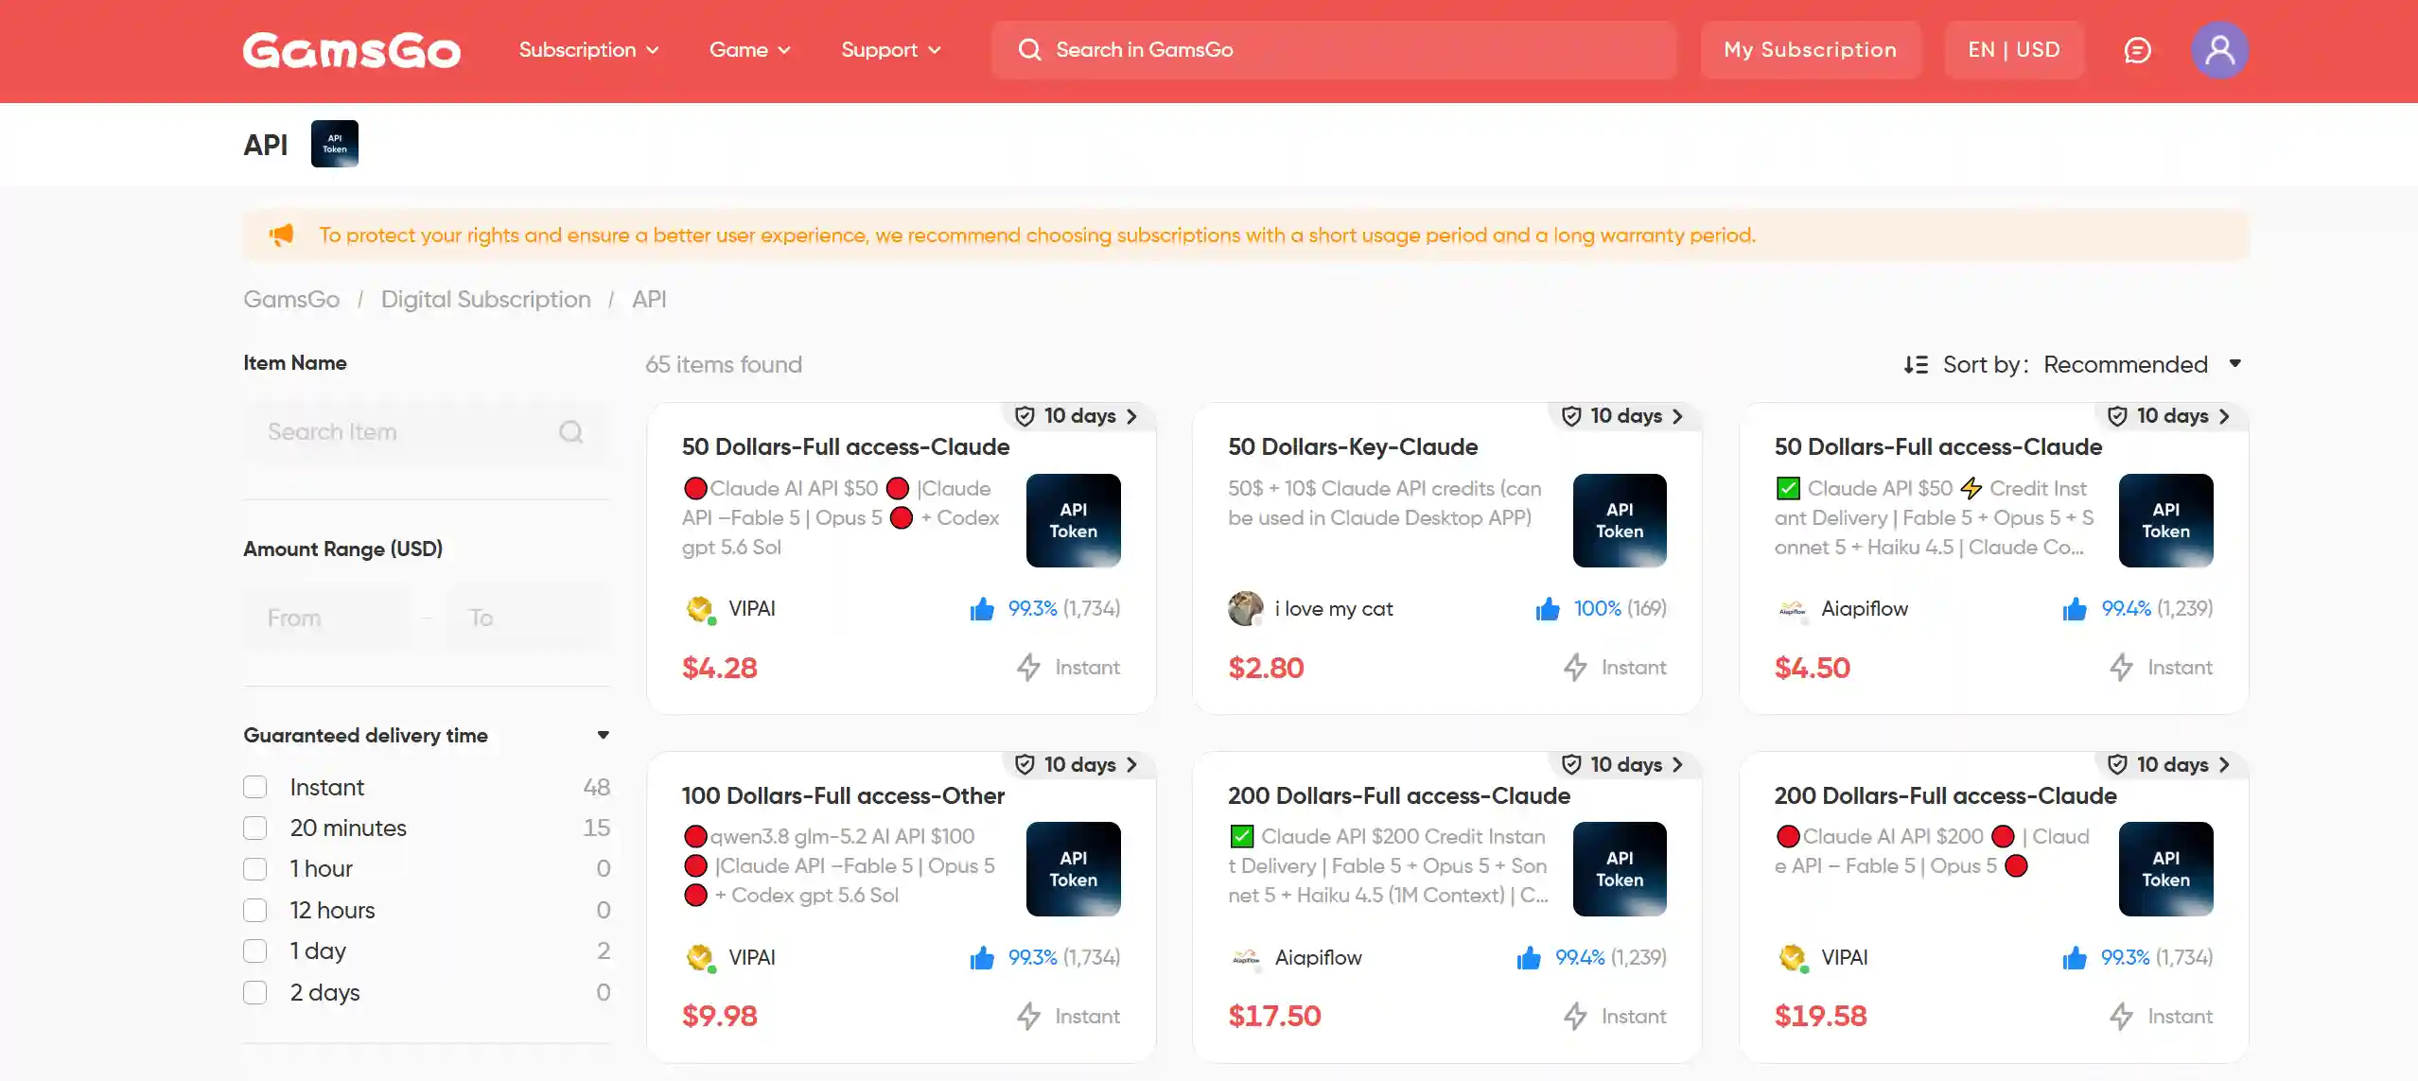
Task: Open 200 Dollars-Full access-Claude Aiapiflow listing title
Action: pos(1399,796)
